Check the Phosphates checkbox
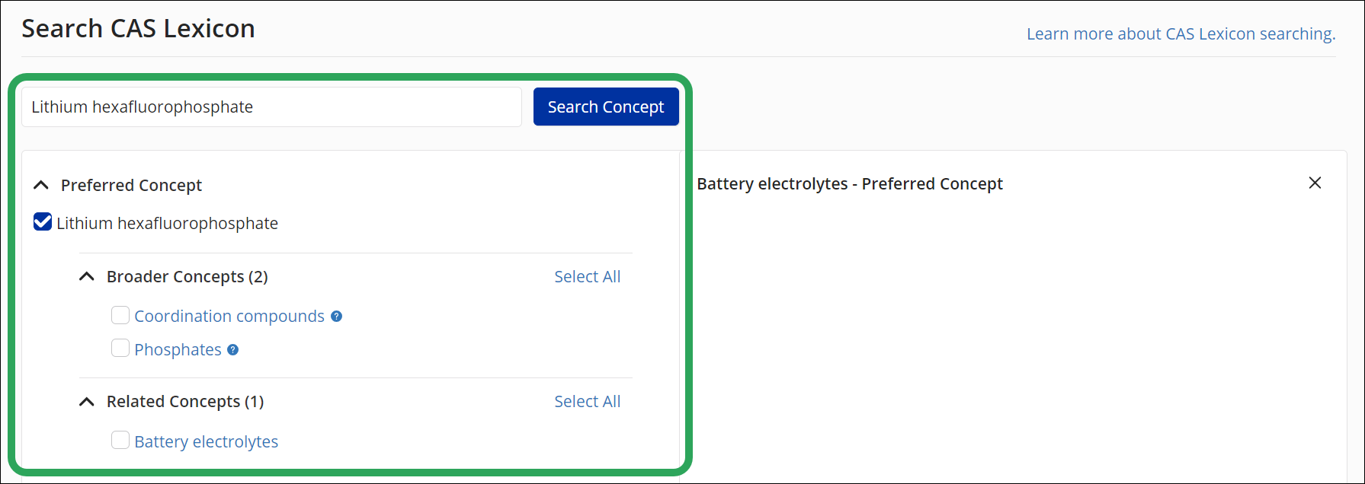This screenshot has height=484, width=1365. [120, 349]
